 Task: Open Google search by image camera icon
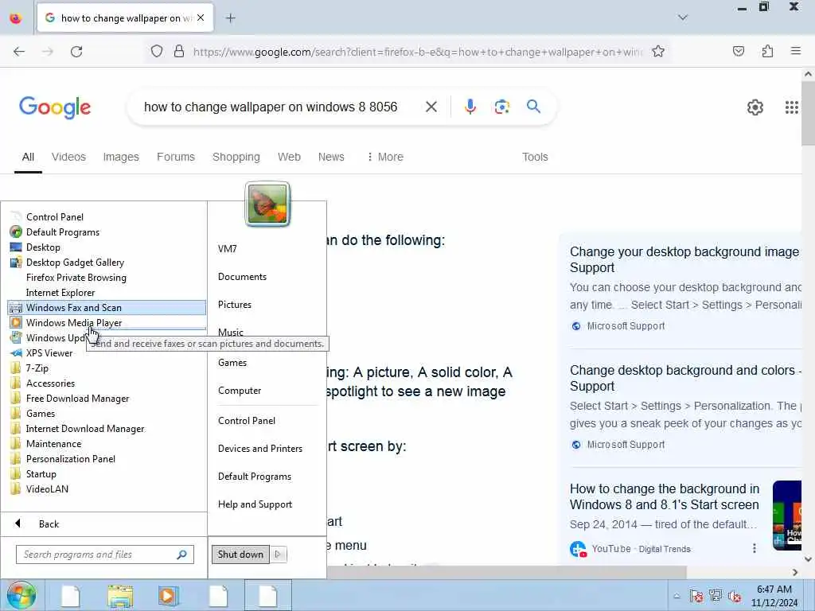point(501,107)
